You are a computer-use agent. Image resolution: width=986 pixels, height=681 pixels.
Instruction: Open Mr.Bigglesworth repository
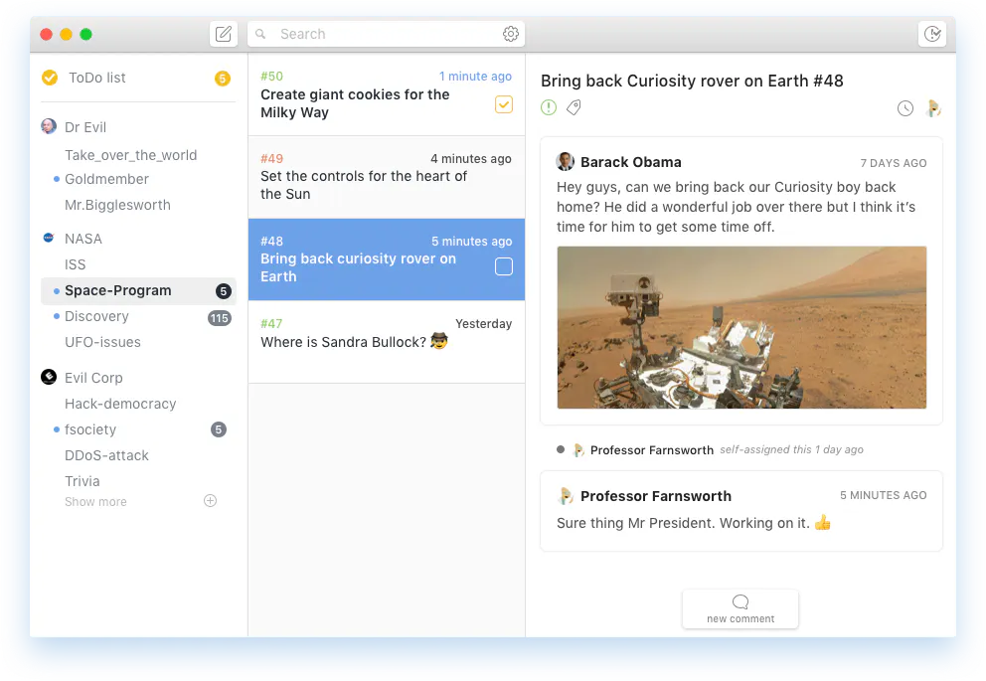[117, 205]
